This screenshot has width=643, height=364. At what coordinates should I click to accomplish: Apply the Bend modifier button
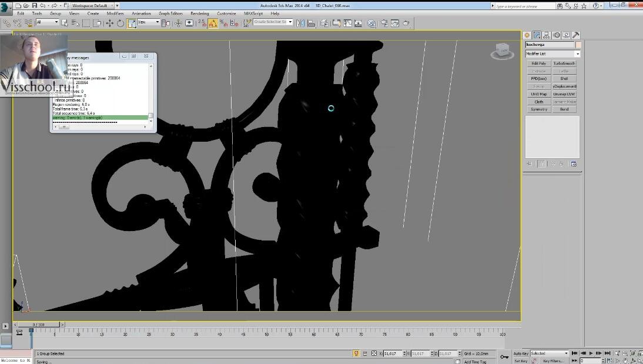tap(564, 109)
